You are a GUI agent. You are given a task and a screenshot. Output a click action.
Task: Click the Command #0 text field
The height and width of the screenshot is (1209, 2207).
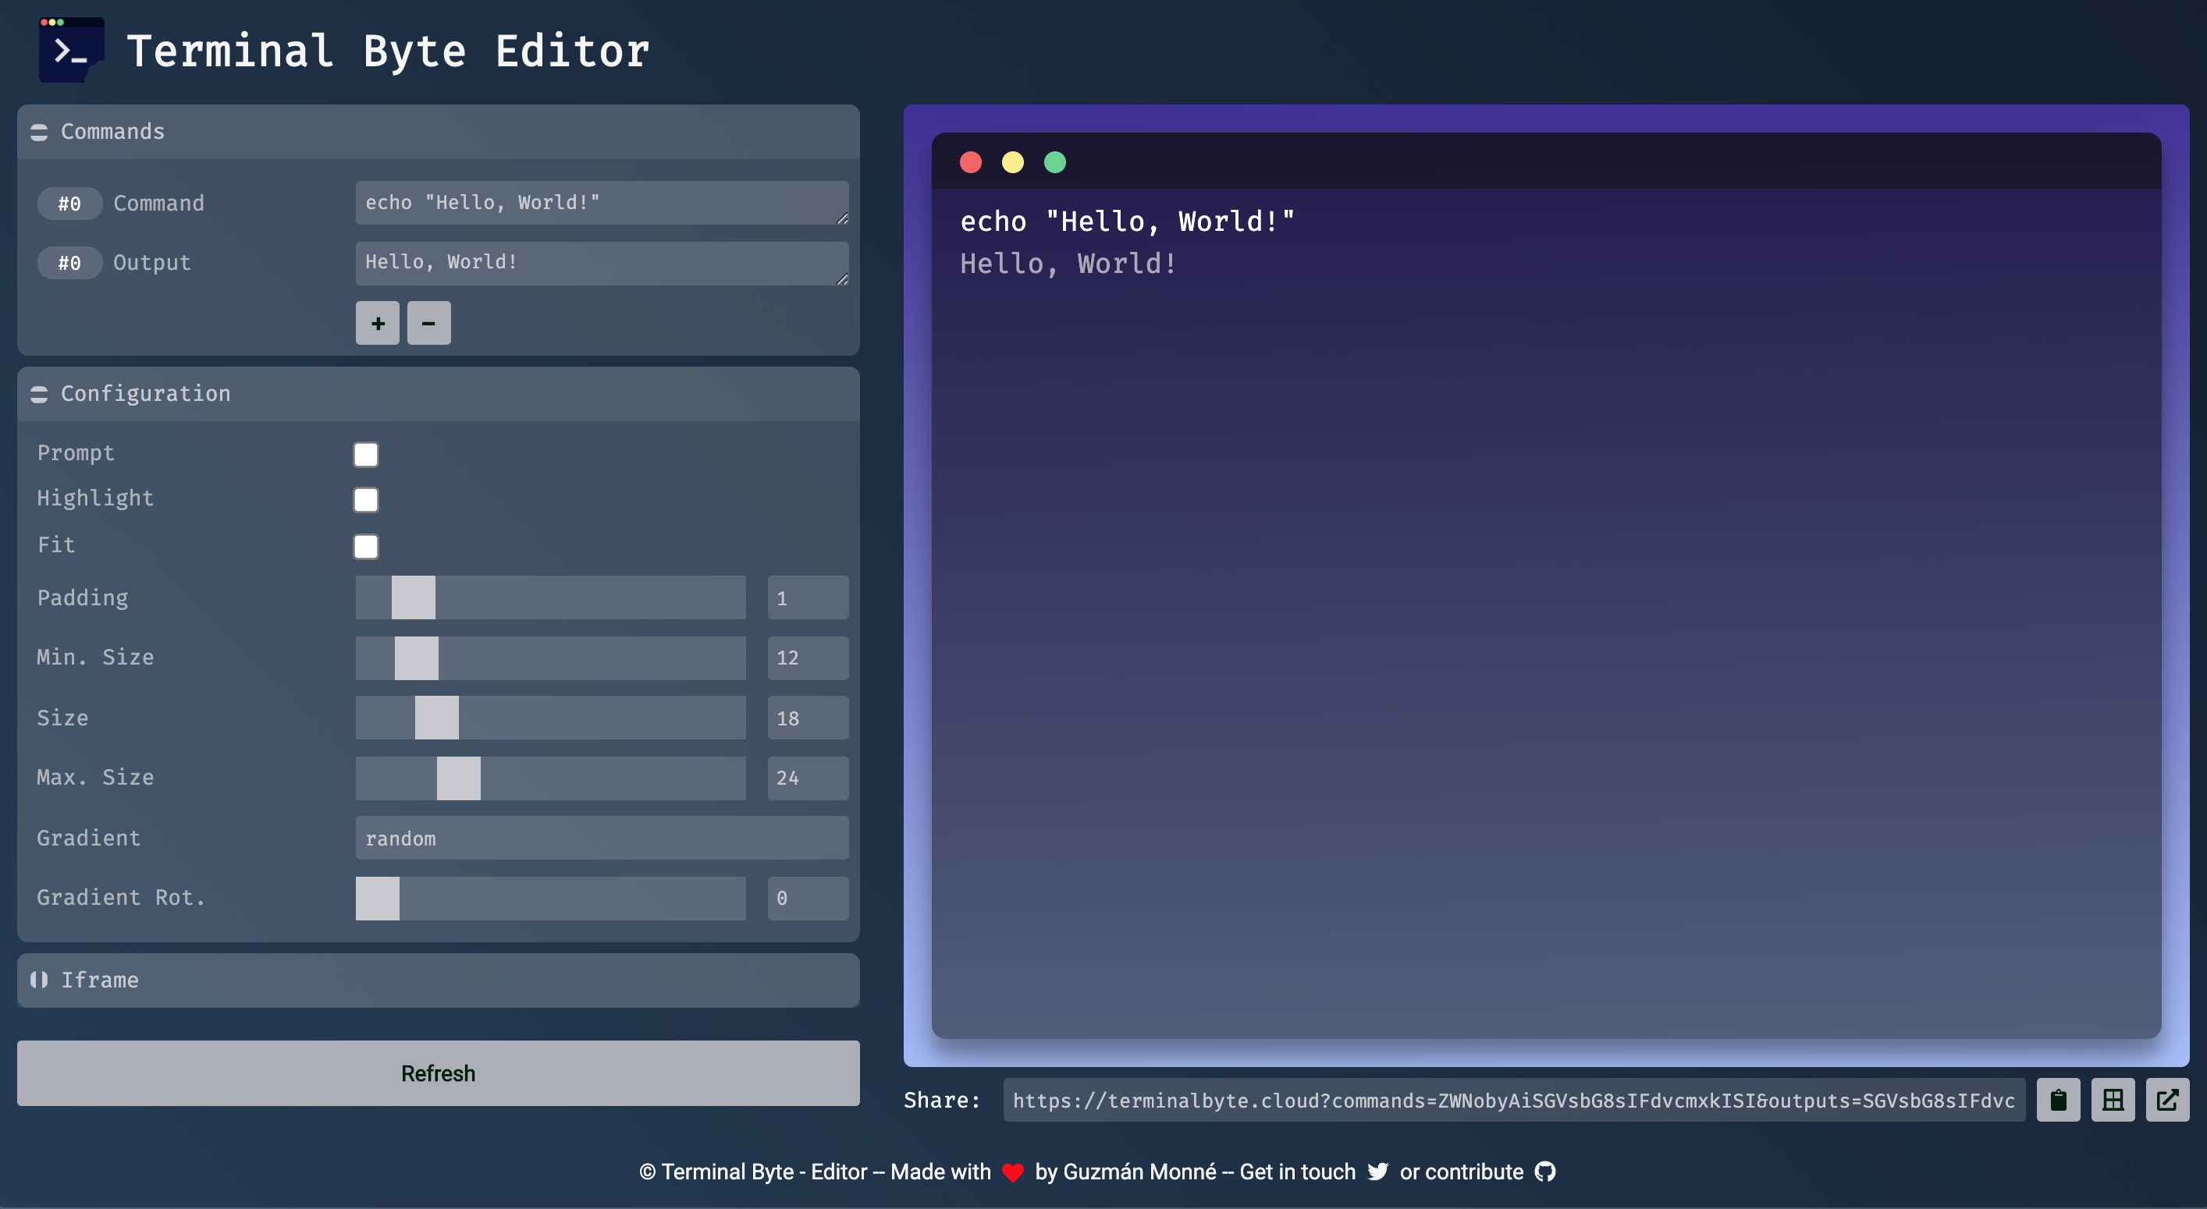[602, 203]
